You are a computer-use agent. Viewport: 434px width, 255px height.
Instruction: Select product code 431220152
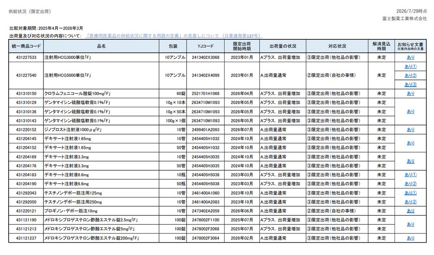click(x=26, y=130)
